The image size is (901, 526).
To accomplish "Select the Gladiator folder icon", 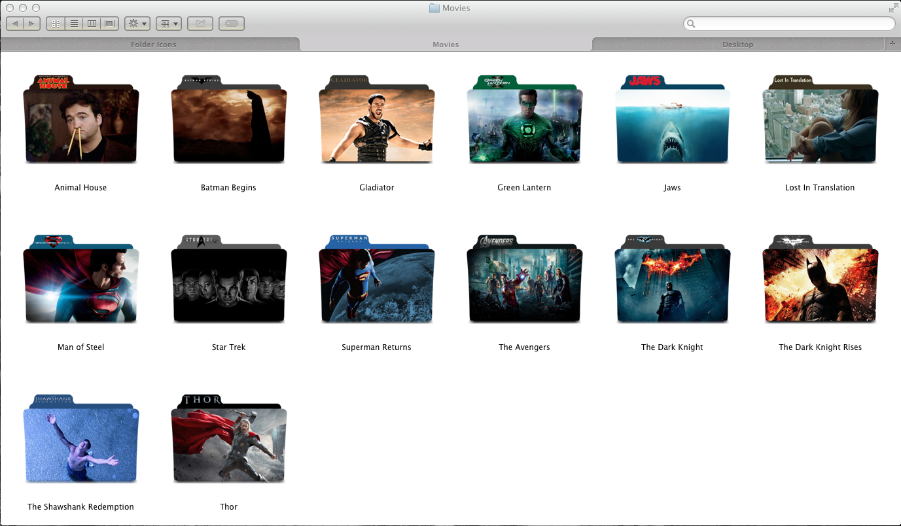I will [x=377, y=119].
